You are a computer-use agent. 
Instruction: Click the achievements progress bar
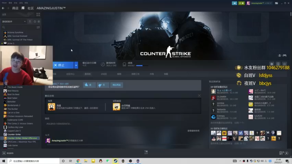[x=142, y=66]
